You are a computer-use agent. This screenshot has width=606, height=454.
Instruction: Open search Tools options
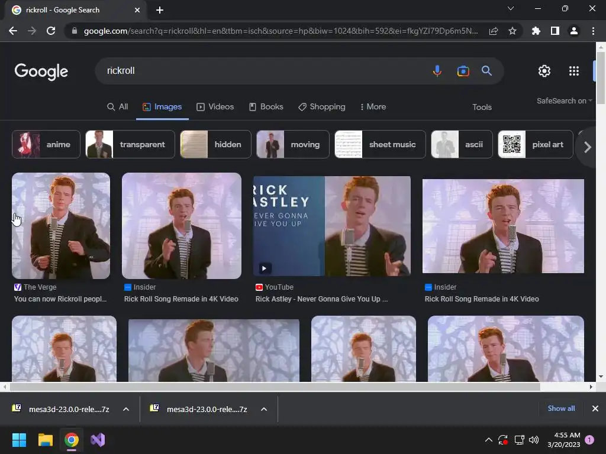click(482, 108)
